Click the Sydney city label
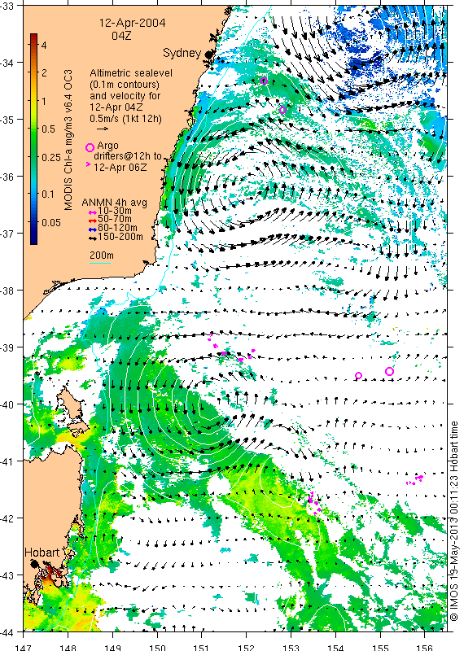The width and height of the screenshot is (464, 651). point(182,53)
